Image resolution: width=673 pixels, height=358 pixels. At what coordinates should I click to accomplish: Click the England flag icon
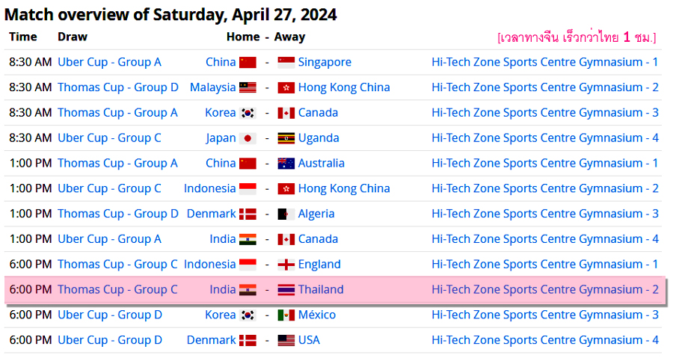click(x=286, y=265)
